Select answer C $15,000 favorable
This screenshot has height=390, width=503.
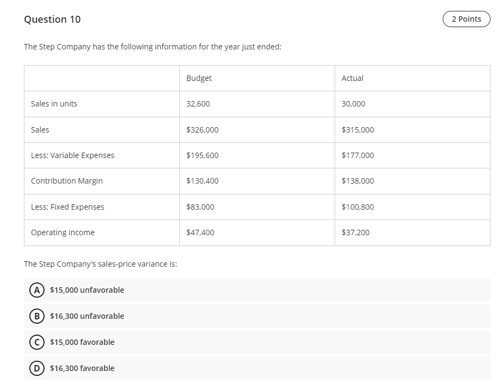(x=257, y=342)
